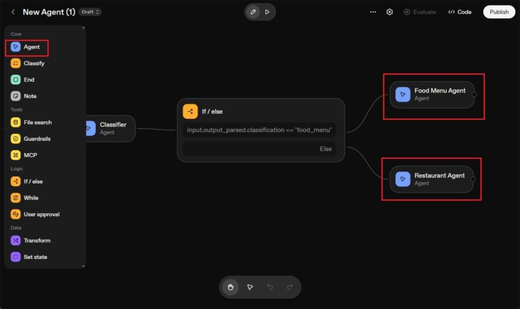520x309 pixels.
Task: Open the Draft version dropdown
Action: pyautogui.click(x=90, y=11)
